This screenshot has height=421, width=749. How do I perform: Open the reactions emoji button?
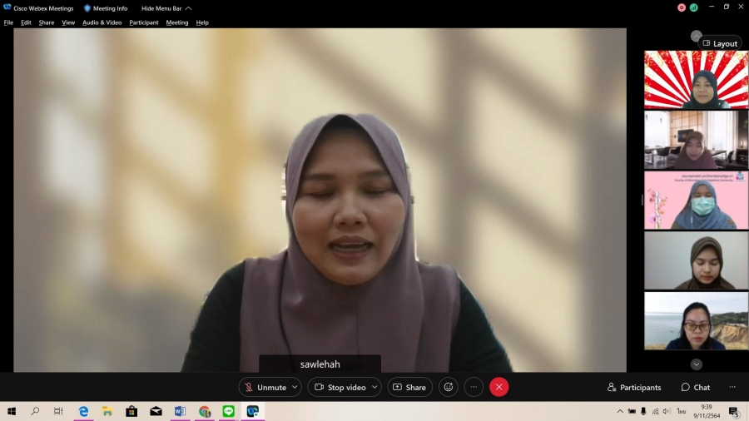449,387
